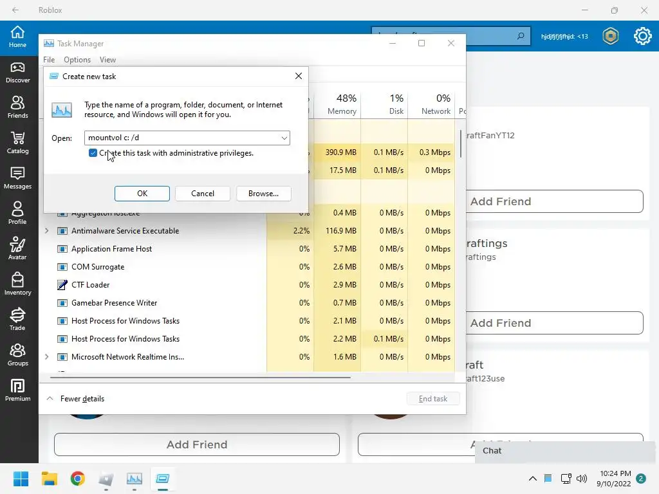Image resolution: width=659 pixels, height=494 pixels.
Task: Click Roblox search magnifier icon
Action: 520,36
